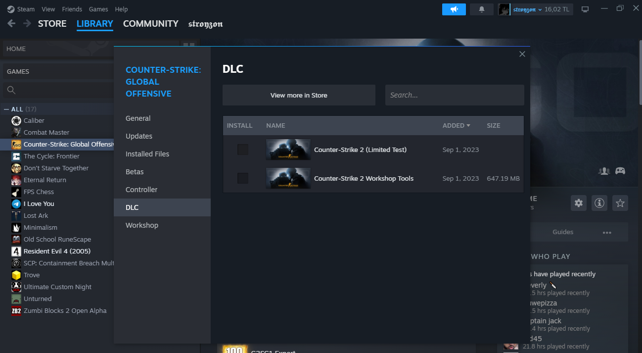The height and width of the screenshot is (353, 642).
Task: Open the three-dots more options on game page
Action: point(607,232)
